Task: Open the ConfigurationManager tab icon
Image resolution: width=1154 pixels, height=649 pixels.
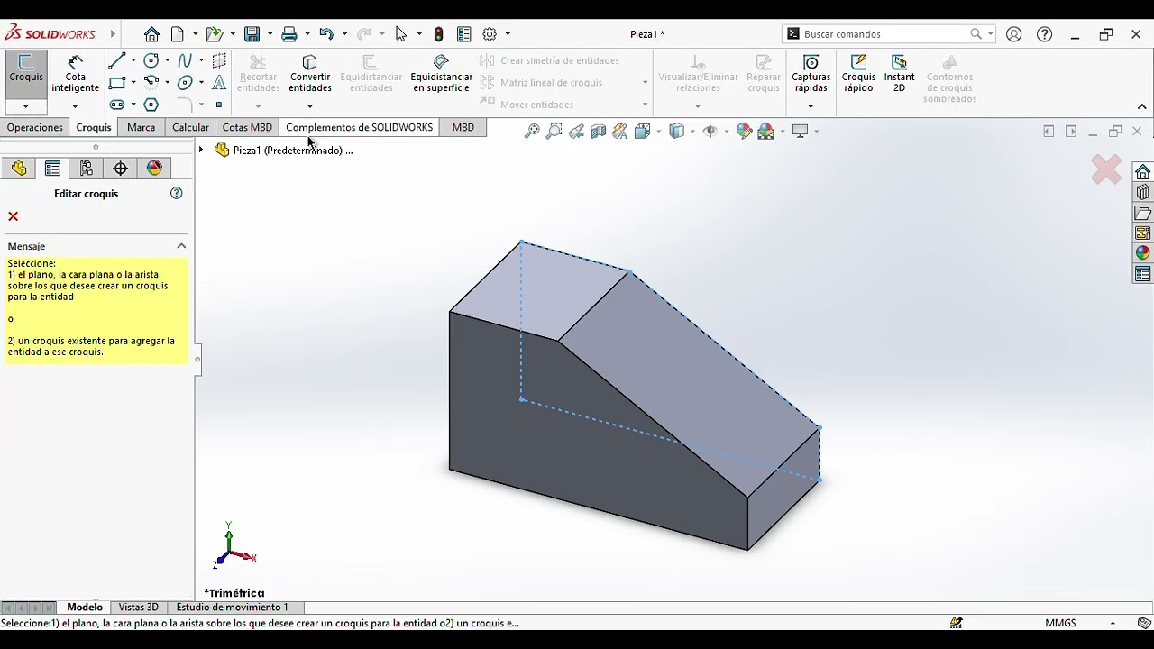Action: coord(87,169)
